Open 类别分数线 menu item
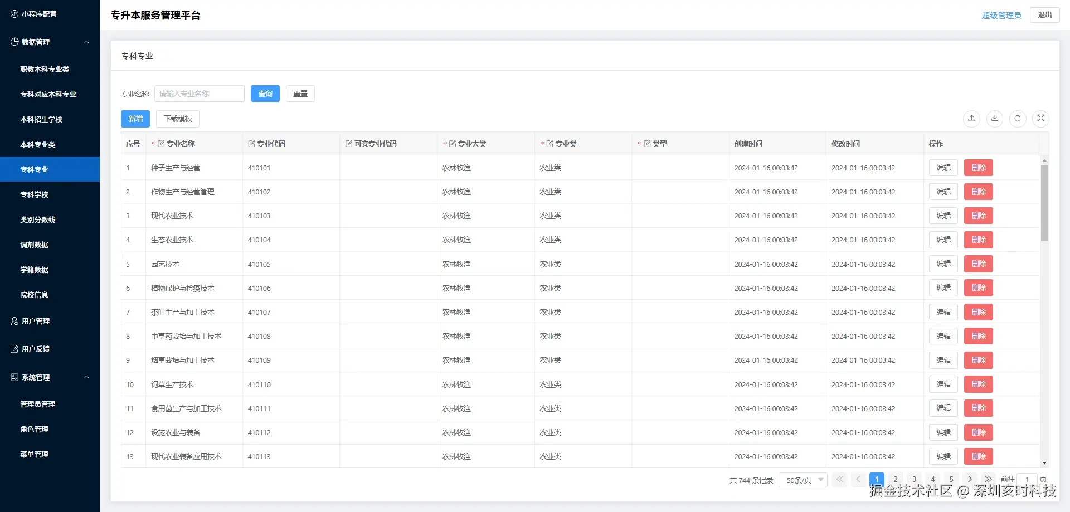Image resolution: width=1070 pixels, height=512 pixels. click(x=50, y=220)
